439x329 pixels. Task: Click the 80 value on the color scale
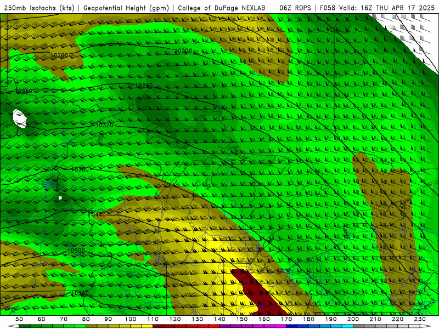(x=86, y=319)
